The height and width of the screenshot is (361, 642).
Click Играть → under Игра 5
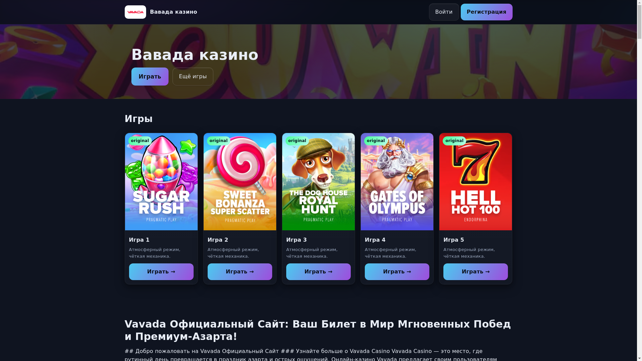(475, 272)
